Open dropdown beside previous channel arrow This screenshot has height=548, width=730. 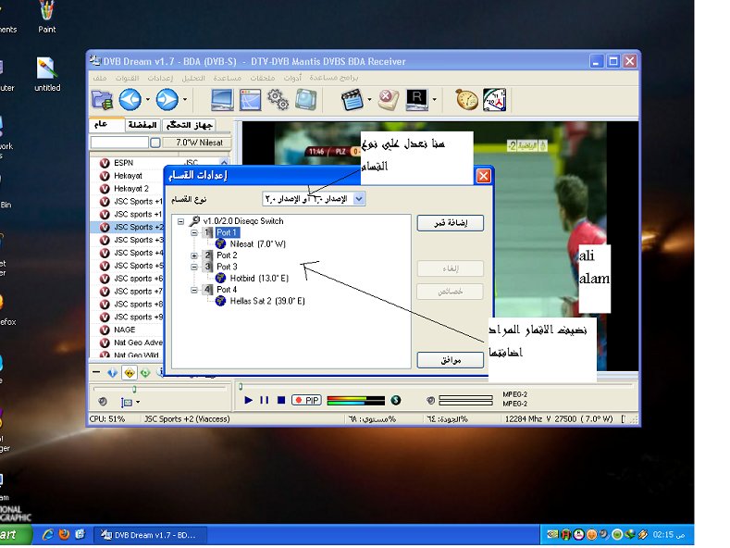click(x=148, y=100)
